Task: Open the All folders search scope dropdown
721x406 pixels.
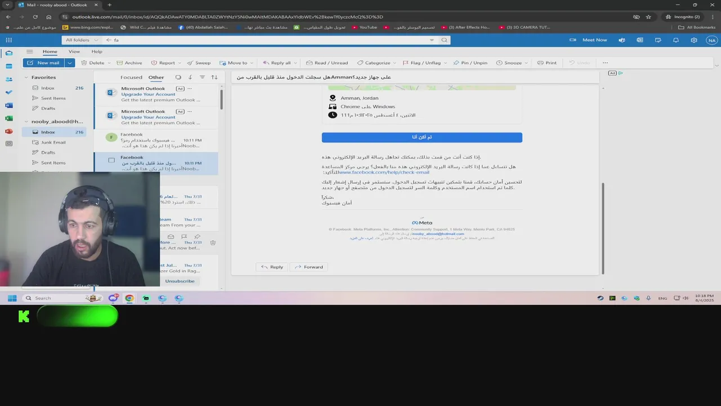Action: (x=81, y=40)
